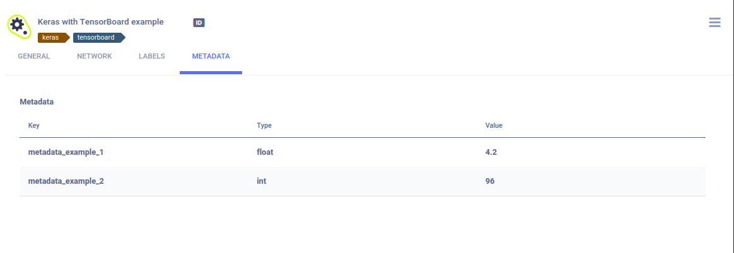Click the value 4.2
The image size is (734, 253).
click(492, 152)
